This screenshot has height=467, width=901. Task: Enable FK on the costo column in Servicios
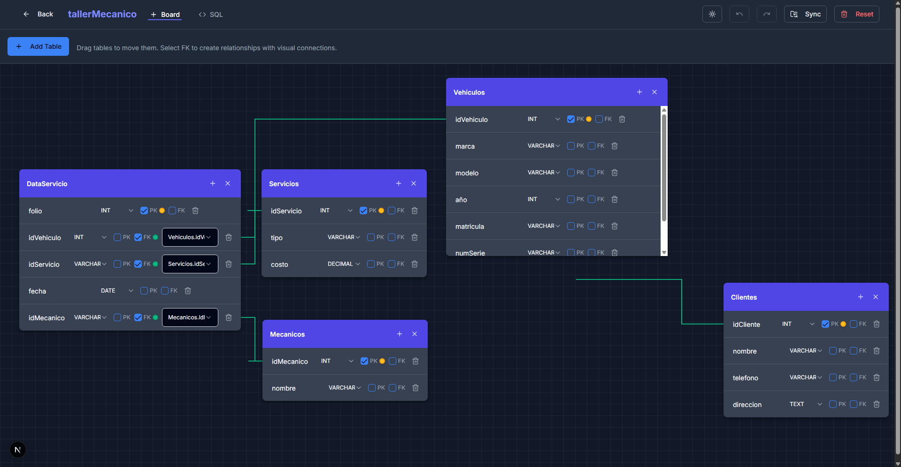pos(392,264)
